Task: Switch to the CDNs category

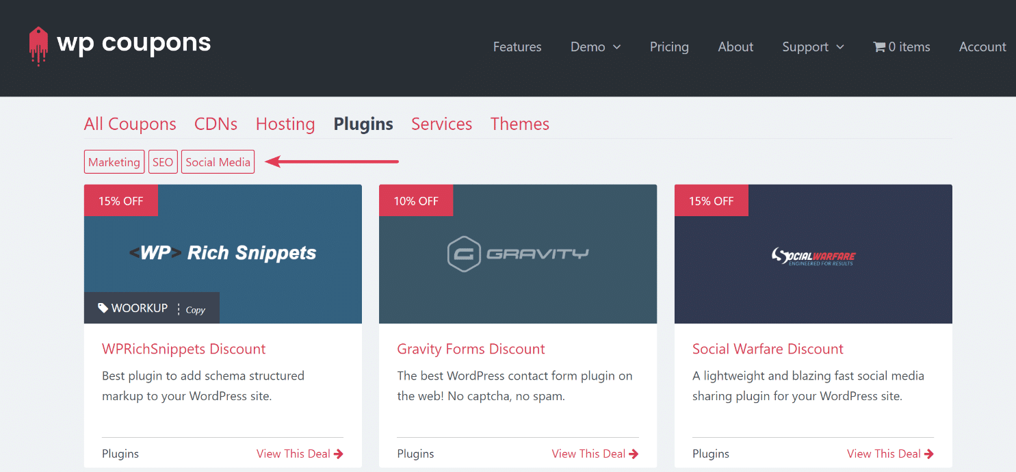Action: tap(216, 124)
